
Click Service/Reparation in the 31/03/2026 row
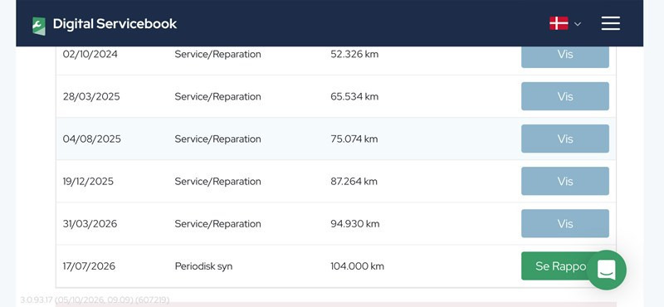pos(217,223)
